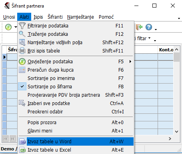
Task: Choose Traženje podataka menu entry
Action: [76, 34]
